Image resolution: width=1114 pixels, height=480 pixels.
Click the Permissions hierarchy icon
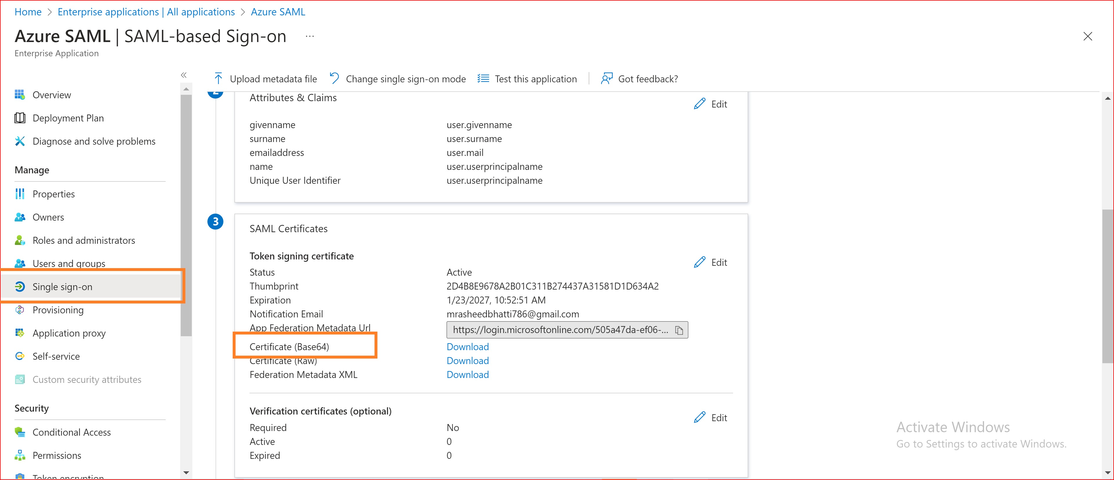[20, 455]
